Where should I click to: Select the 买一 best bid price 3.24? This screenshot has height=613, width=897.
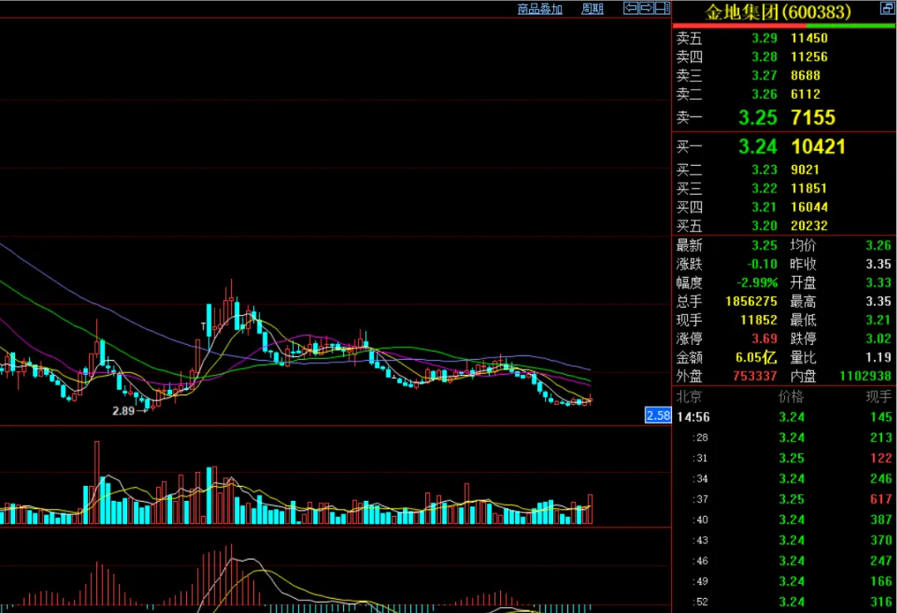pyautogui.click(x=757, y=147)
